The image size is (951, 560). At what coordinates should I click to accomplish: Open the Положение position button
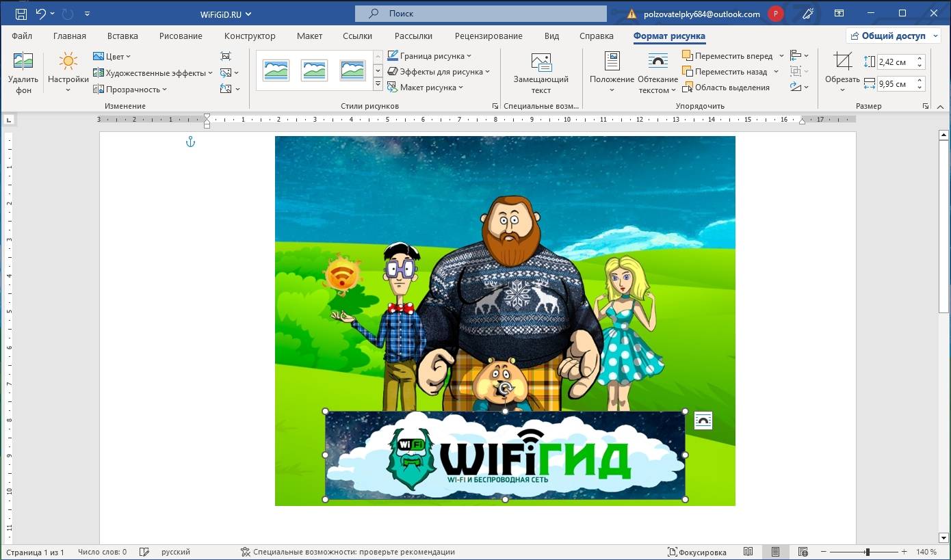(612, 73)
